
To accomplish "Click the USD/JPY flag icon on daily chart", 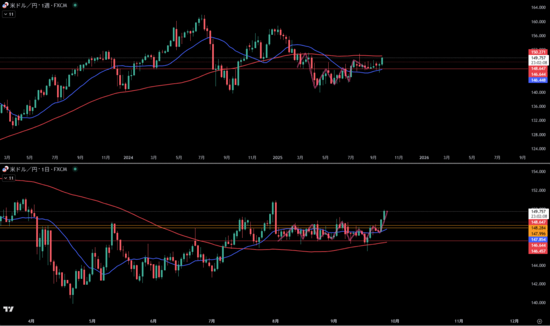I will 6,169.
